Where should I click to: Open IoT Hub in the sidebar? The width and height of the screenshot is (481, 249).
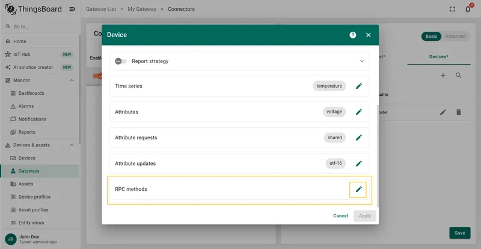tap(40, 54)
